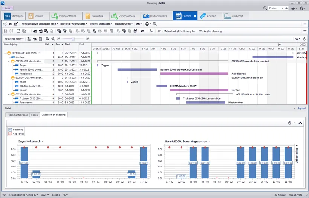Open the Herplan: Deze productie fase dropdown
Image resolution: width=309 pixels, height=198 pixels.
(40, 24)
